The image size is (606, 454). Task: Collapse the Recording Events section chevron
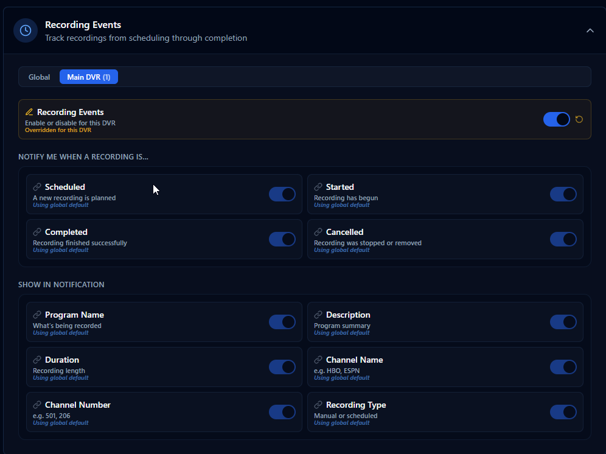[590, 30]
